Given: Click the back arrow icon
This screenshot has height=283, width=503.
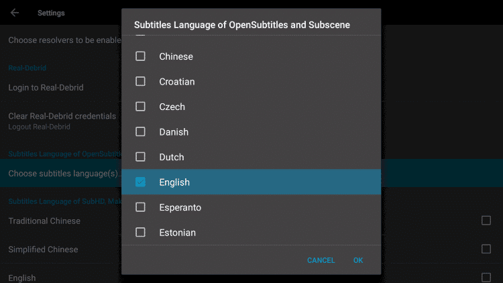Looking at the screenshot, I should pos(15,13).
